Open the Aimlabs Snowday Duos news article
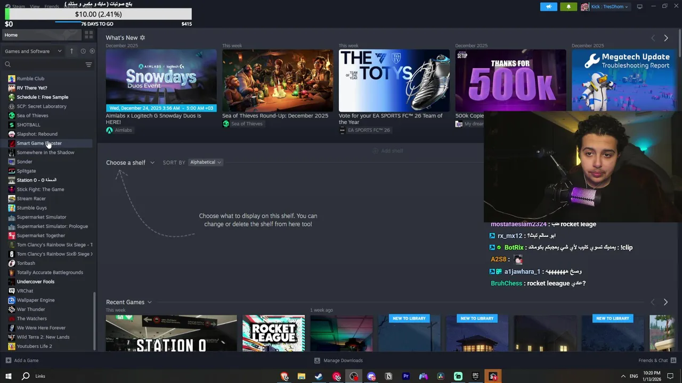 [x=153, y=119]
